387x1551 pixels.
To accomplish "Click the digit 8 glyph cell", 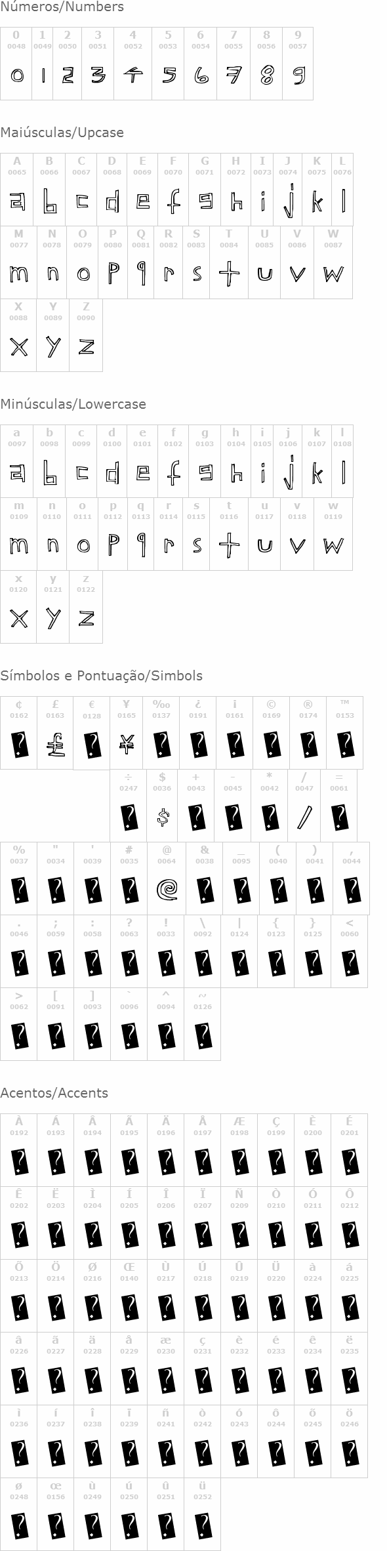I will [266, 64].
